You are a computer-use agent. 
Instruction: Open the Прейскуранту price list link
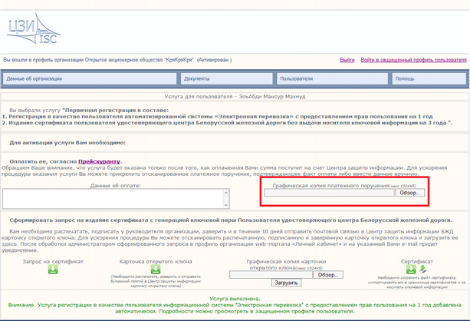[99, 161]
